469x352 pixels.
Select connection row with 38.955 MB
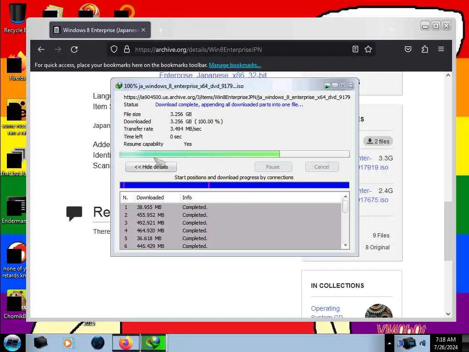tap(230, 207)
